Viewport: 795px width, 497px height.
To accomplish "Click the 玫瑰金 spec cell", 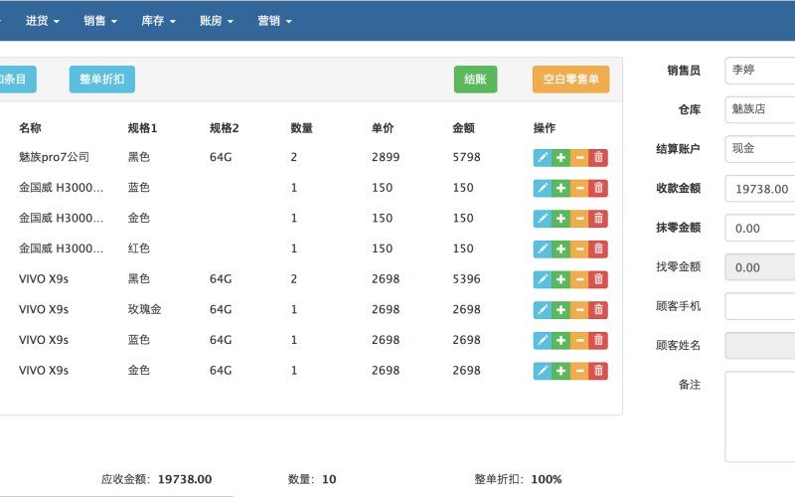I will (144, 309).
